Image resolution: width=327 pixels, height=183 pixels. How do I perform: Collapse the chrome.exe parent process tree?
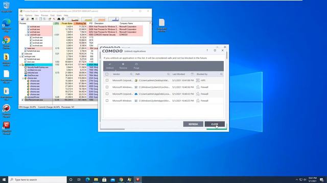coord(23,78)
